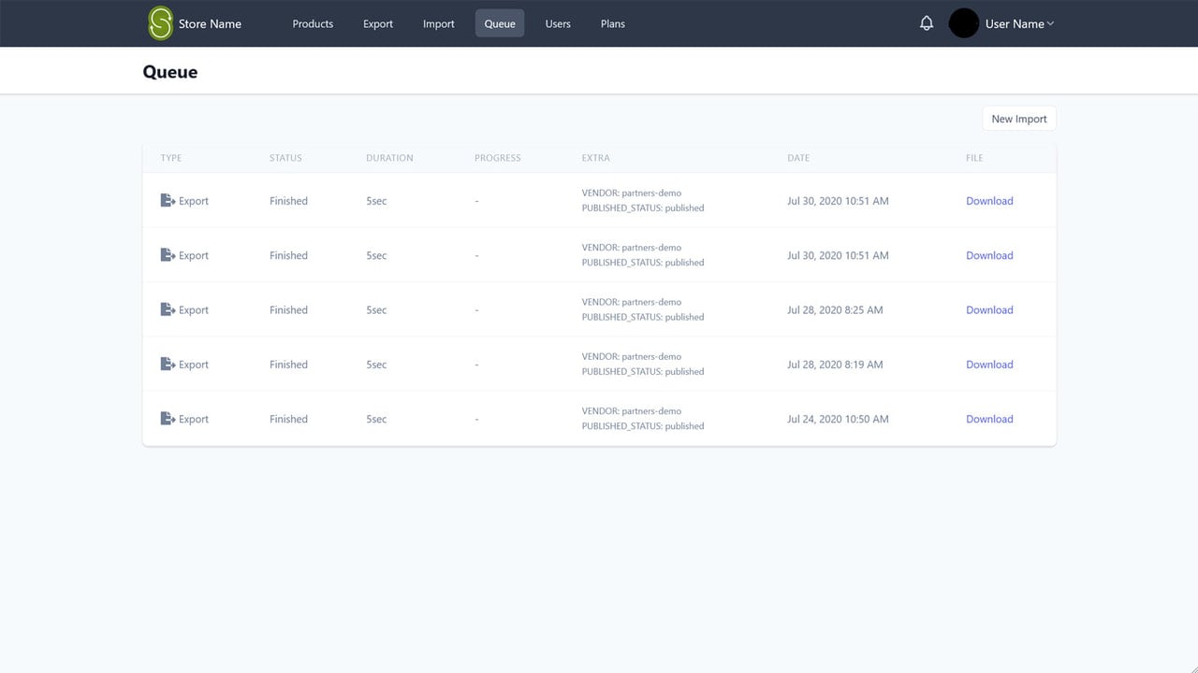
Task: Select Finished status in Jul 24 row
Action: (x=288, y=419)
